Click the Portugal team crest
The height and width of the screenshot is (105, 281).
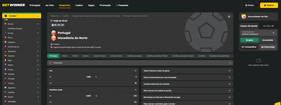click(54, 33)
